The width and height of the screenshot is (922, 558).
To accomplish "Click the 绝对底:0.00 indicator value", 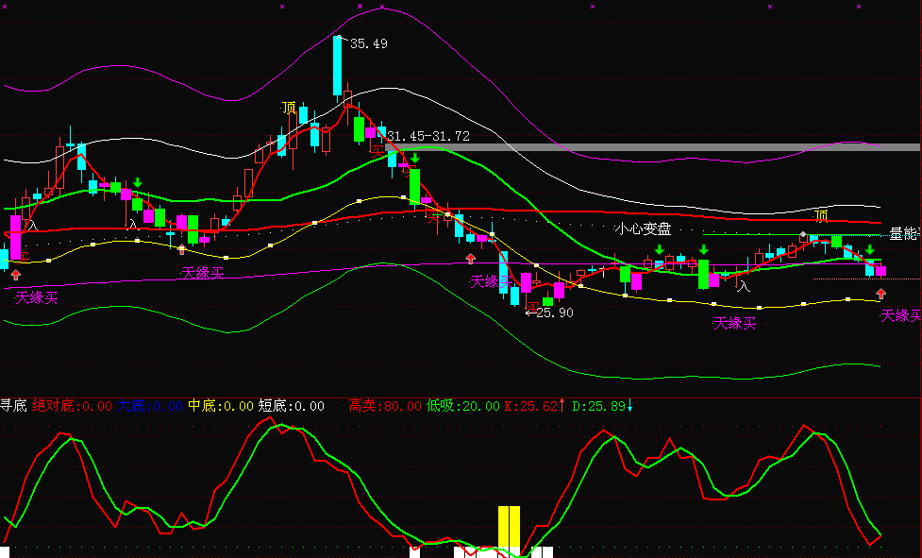I will coord(72,406).
